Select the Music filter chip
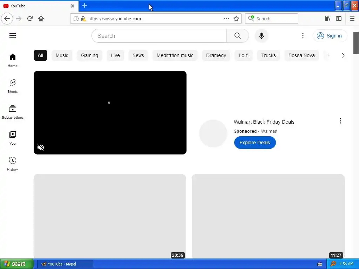 click(x=62, y=55)
